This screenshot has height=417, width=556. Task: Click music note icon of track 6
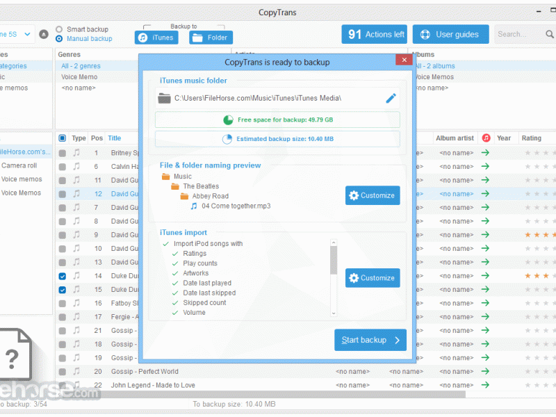tap(76, 167)
